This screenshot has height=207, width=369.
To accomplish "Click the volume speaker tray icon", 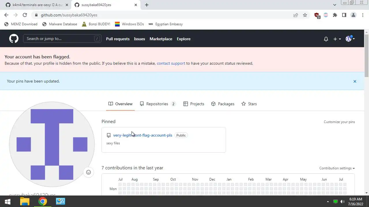I will click(x=342, y=202).
